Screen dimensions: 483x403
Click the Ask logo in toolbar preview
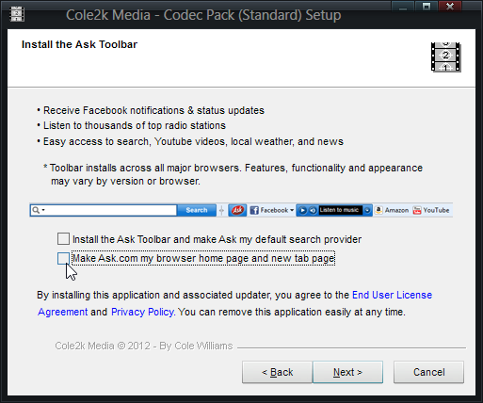(237, 210)
